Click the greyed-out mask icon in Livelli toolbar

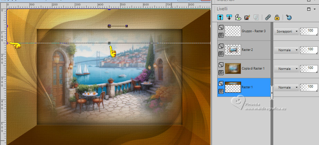coord(256,18)
